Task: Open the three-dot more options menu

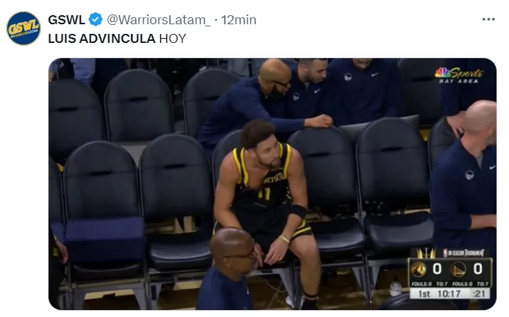Action: [x=489, y=19]
